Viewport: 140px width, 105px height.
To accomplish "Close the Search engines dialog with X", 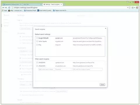I will 106,28.
